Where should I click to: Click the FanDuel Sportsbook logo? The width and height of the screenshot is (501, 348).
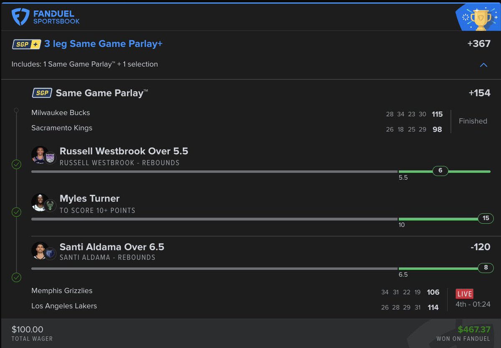coord(46,17)
